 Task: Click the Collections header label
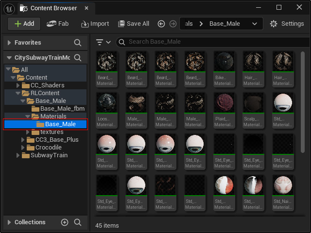coord(30,222)
